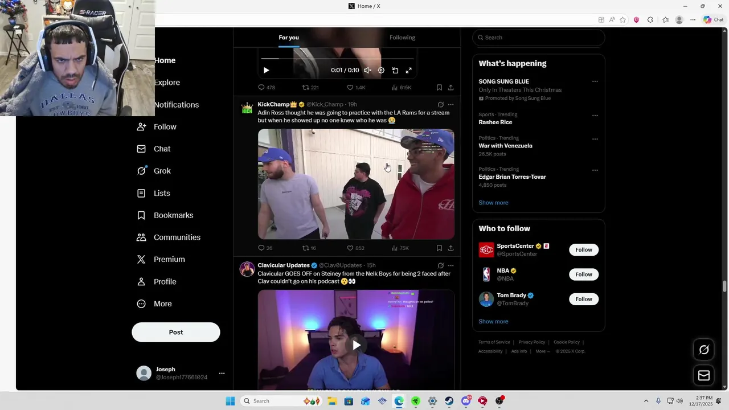Open the browser Extensions puzzle icon
The width and height of the screenshot is (729, 410).
650,20
